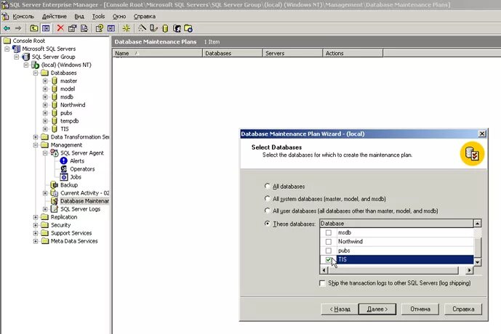The height and width of the screenshot is (334, 501).
Task: Enable Ship the transaction logs checkbox
Action: [x=322, y=283]
